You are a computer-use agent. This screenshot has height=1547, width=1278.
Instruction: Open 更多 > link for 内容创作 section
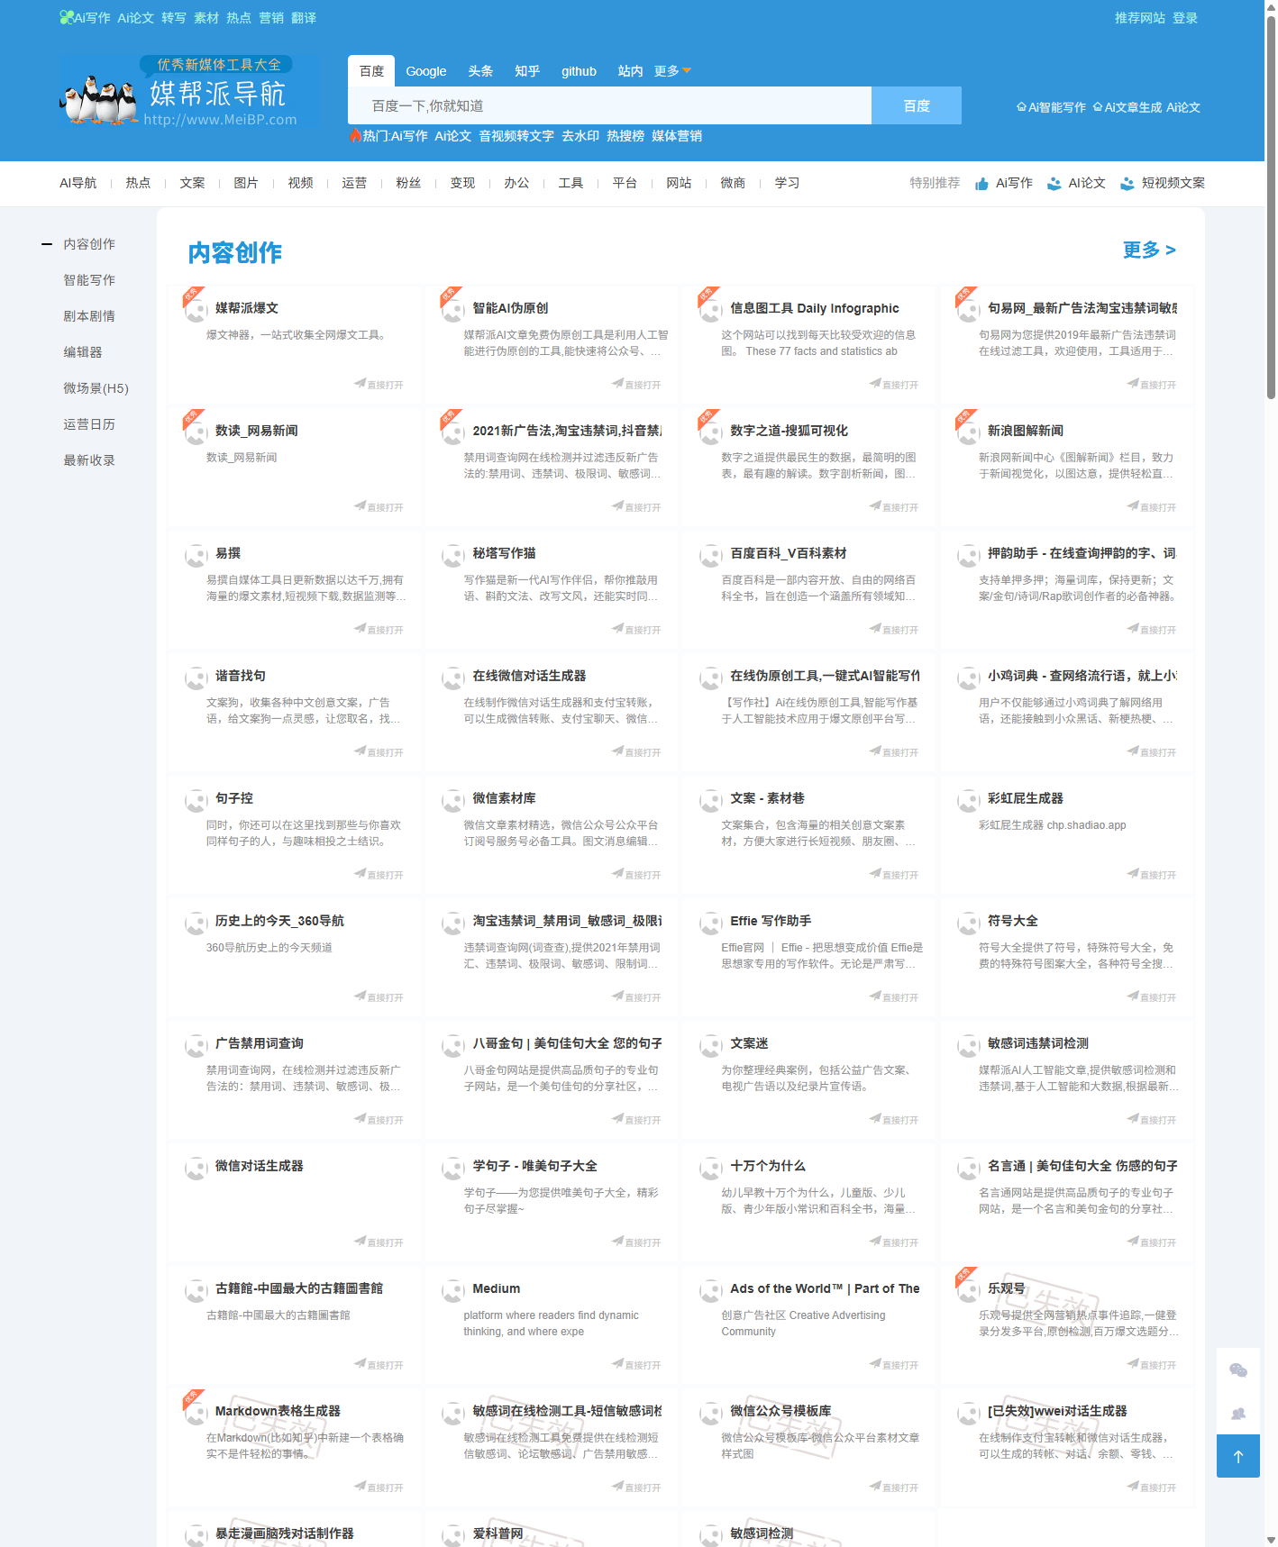1149,250
